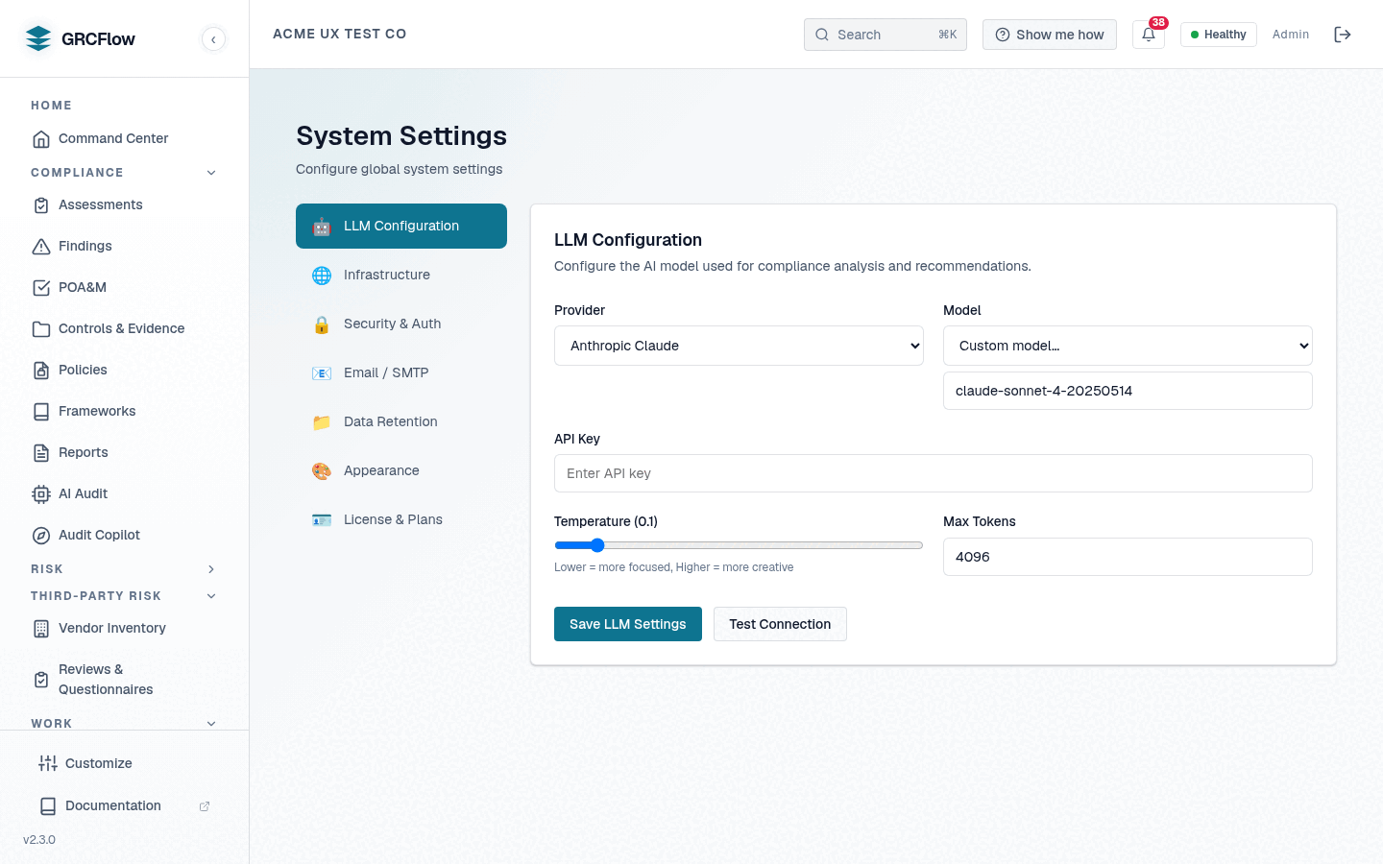Click the API Key input field
The image size is (1383, 864).
click(934, 473)
